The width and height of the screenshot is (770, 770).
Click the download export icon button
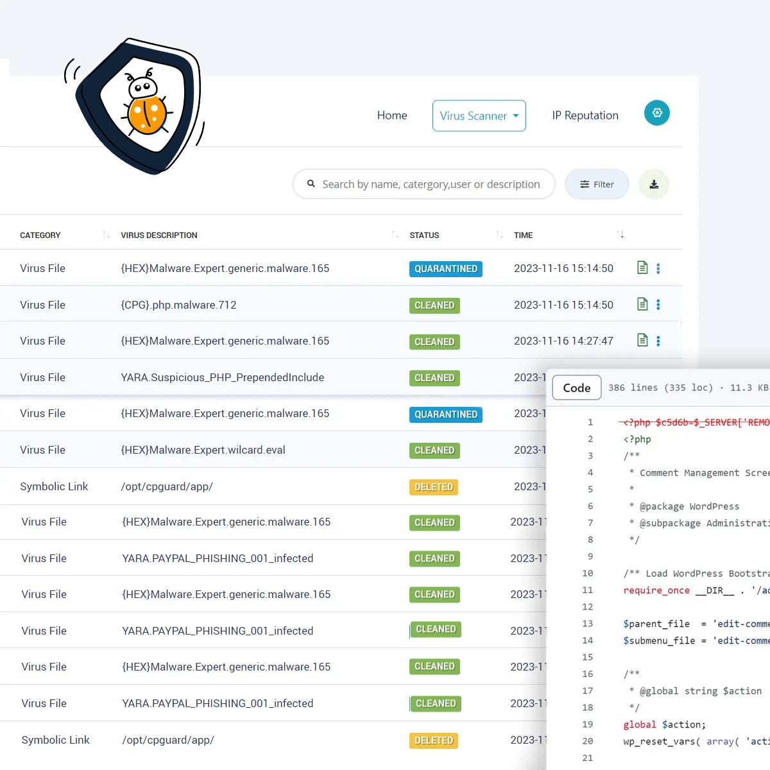(x=654, y=184)
